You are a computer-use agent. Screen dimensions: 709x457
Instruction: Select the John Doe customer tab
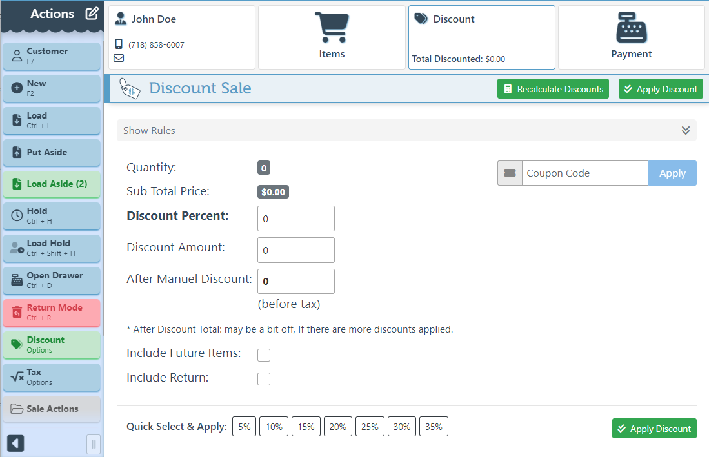tap(182, 37)
